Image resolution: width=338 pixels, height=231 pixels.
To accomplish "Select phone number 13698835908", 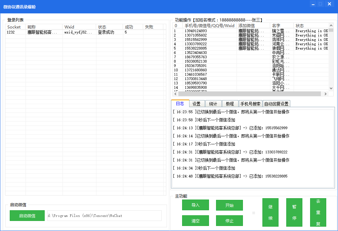I will click(196, 87).
